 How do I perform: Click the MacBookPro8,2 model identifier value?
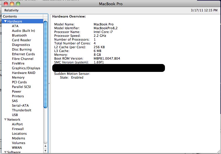click(106, 28)
